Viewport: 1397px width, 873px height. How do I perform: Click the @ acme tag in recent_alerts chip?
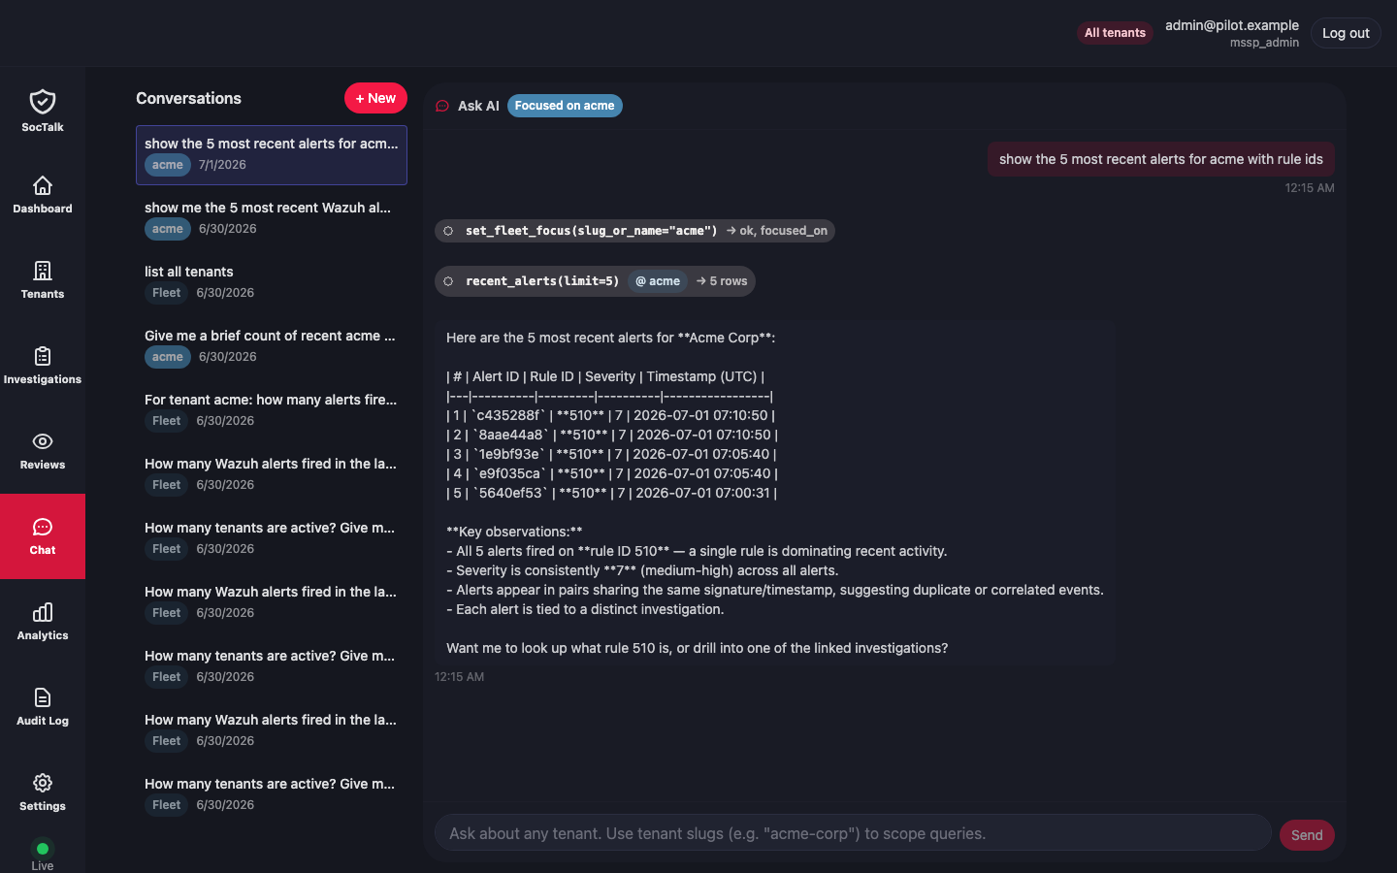[x=658, y=281]
